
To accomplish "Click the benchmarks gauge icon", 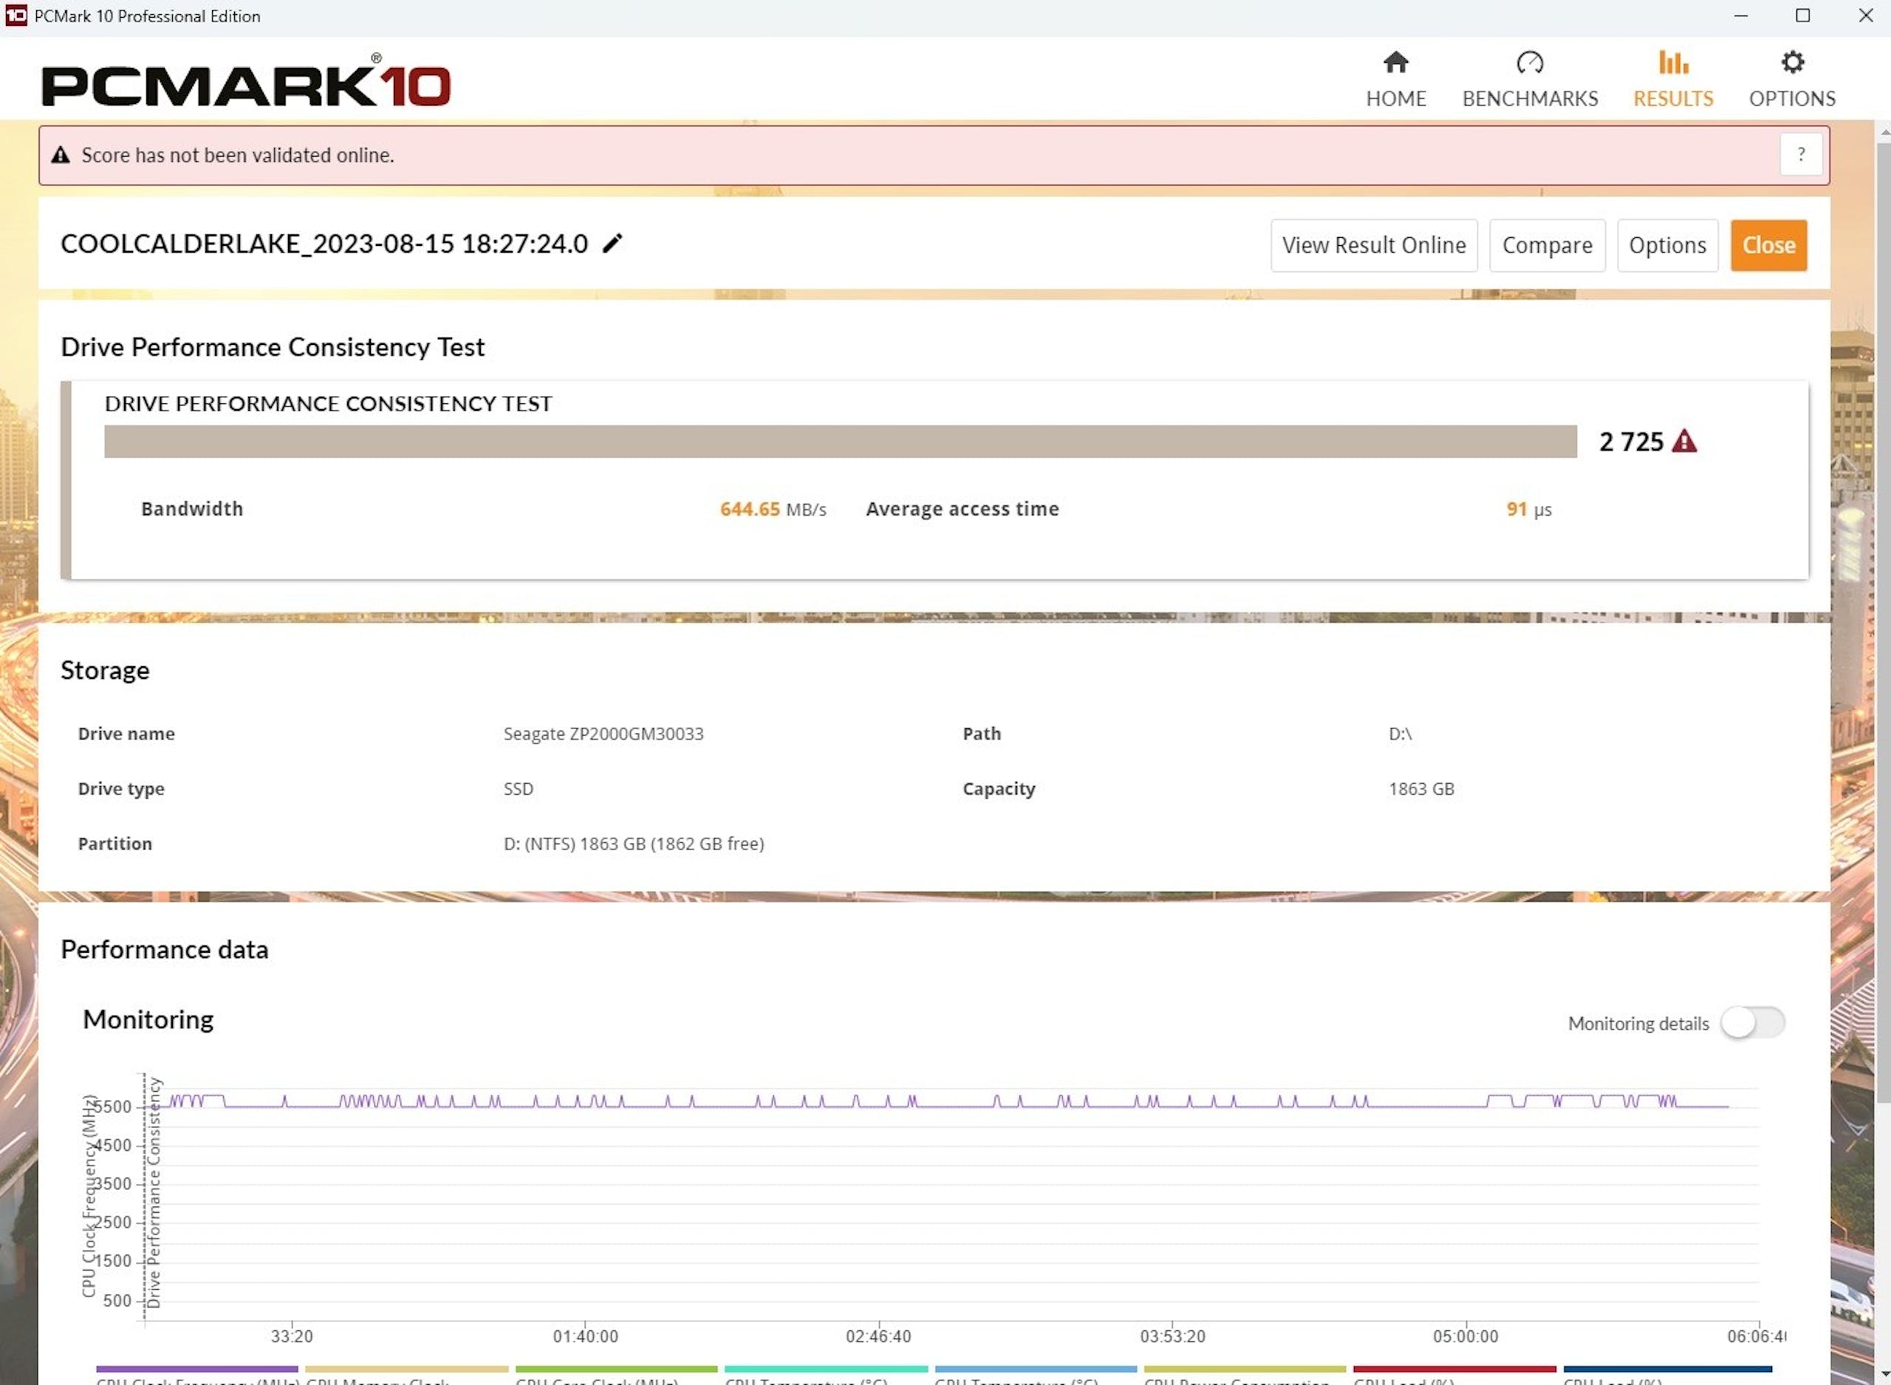I will [1530, 62].
